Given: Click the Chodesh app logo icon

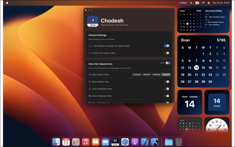Looking at the screenshot, I should pos(93,21).
